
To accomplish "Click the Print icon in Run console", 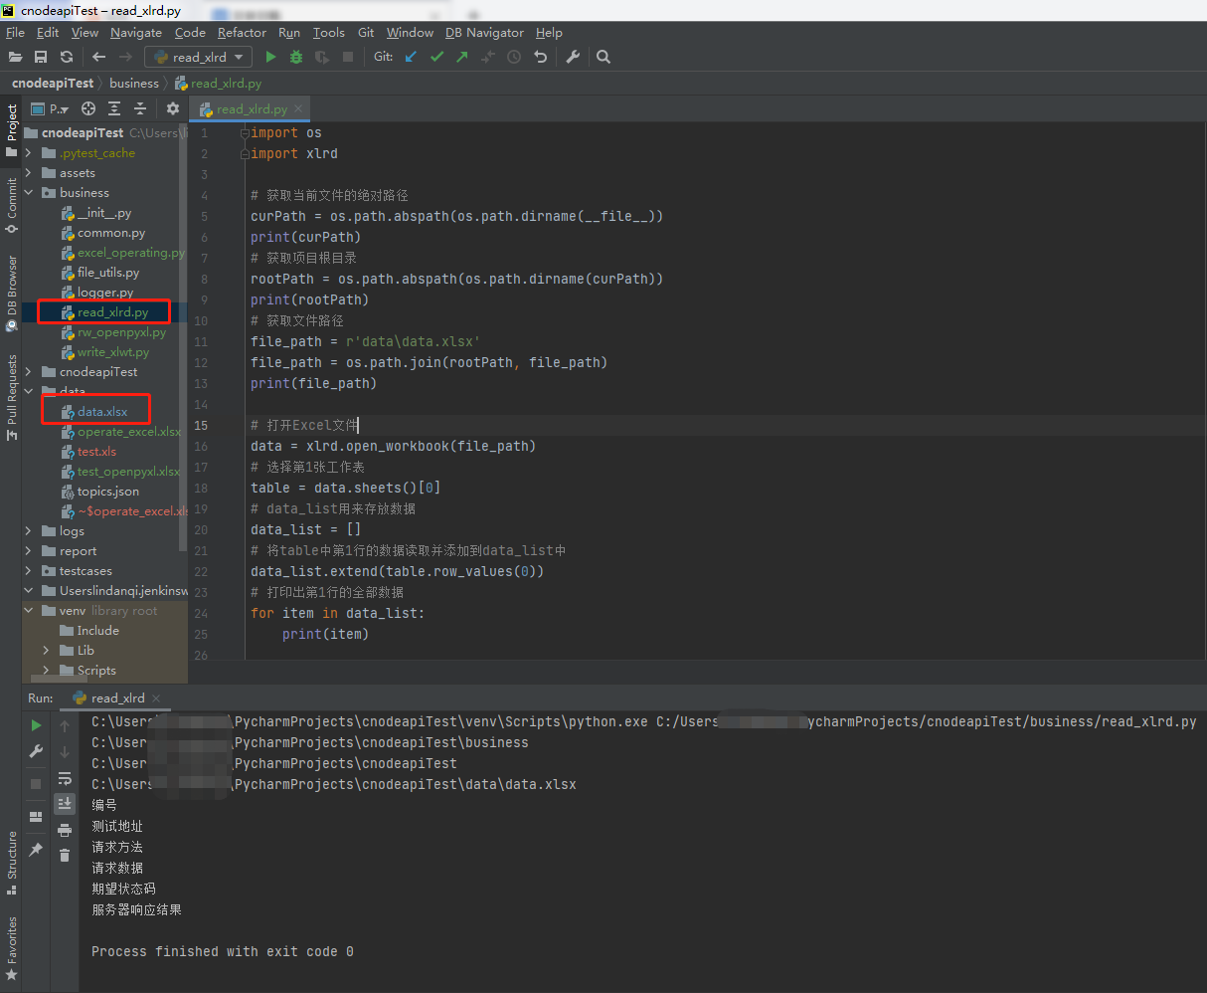I will pos(65,830).
